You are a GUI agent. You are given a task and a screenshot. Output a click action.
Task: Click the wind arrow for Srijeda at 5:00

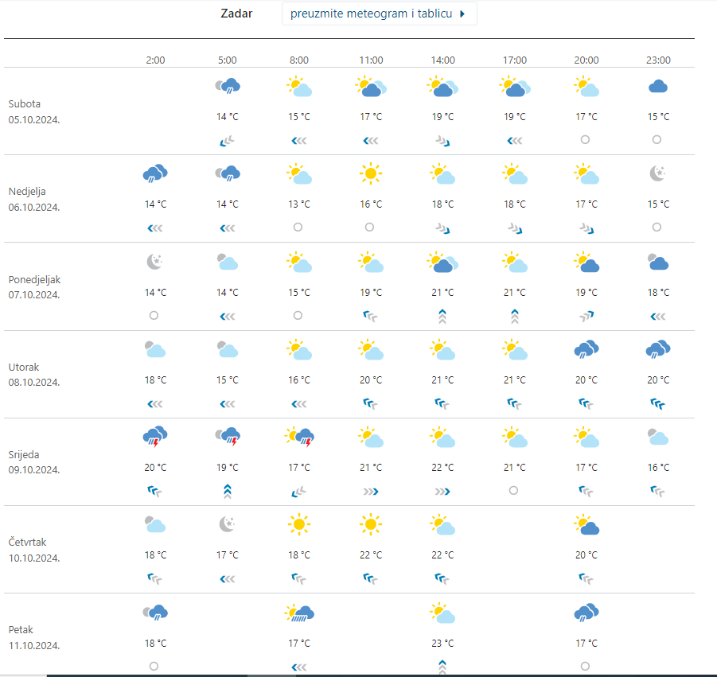click(228, 491)
